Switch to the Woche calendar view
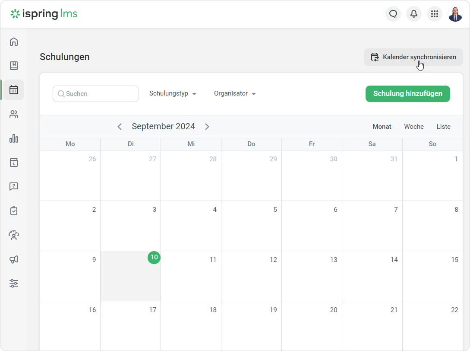Image resolution: width=470 pixels, height=351 pixels. 413,127
